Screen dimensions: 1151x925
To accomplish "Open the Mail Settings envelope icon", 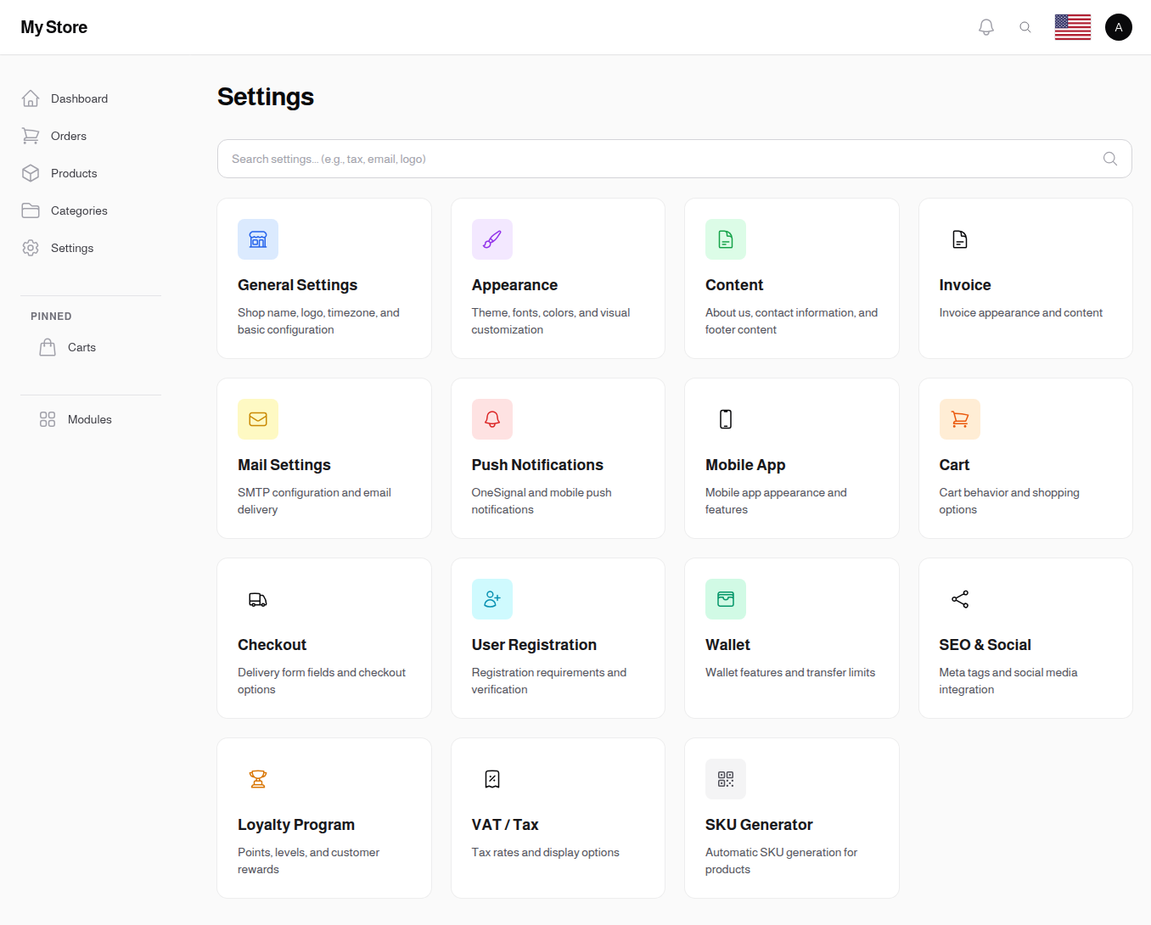I will pyautogui.click(x=258, y=418).
